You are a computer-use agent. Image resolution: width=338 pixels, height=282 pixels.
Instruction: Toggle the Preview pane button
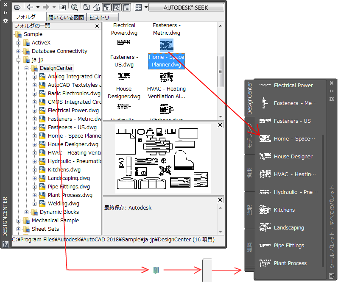(x=117, y=8)
